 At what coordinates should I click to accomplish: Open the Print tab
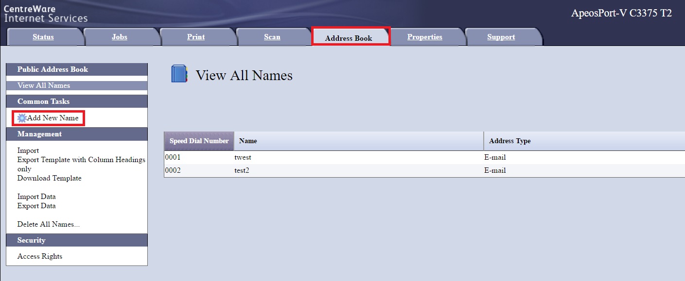tap(196, 37)
